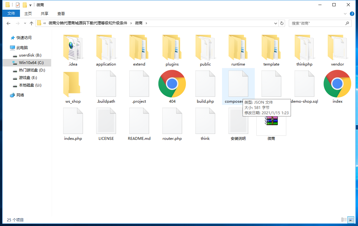This screenshot has width=358, height=226.
Task: Click the refresh button in address bar
Action: [282, 23]
